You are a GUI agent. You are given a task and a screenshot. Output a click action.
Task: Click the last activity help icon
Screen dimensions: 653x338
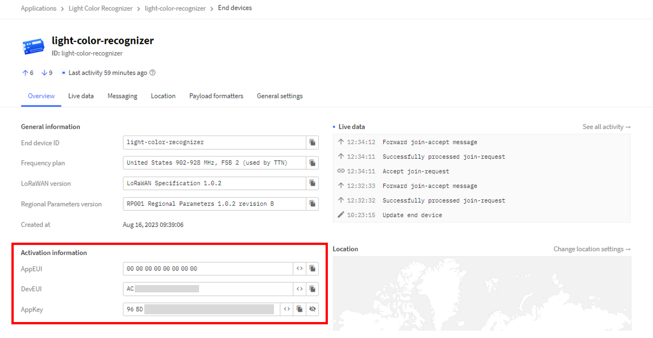pyautogui.click(x=153, y=73)
